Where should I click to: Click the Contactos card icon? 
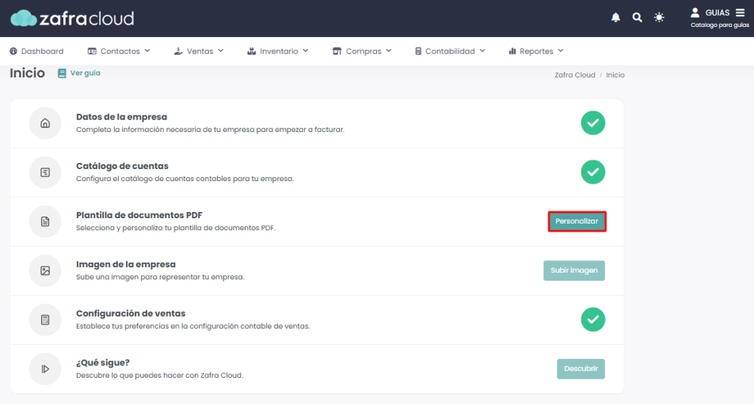(x=92, y=51)
